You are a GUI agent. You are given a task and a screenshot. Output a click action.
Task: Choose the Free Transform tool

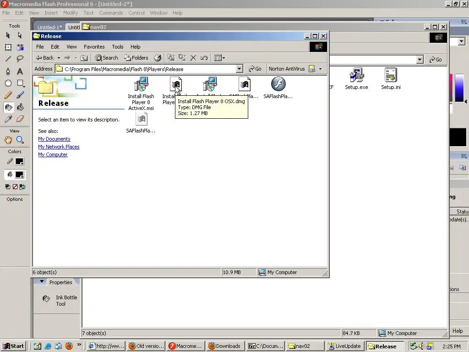click(x=8, y=47)
